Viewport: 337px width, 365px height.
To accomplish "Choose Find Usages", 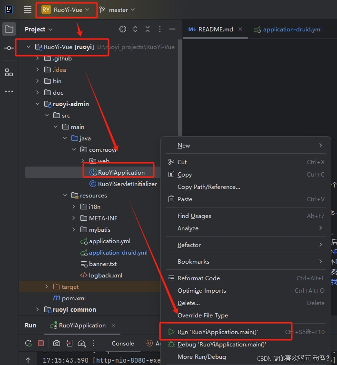I will pos(246,216).
